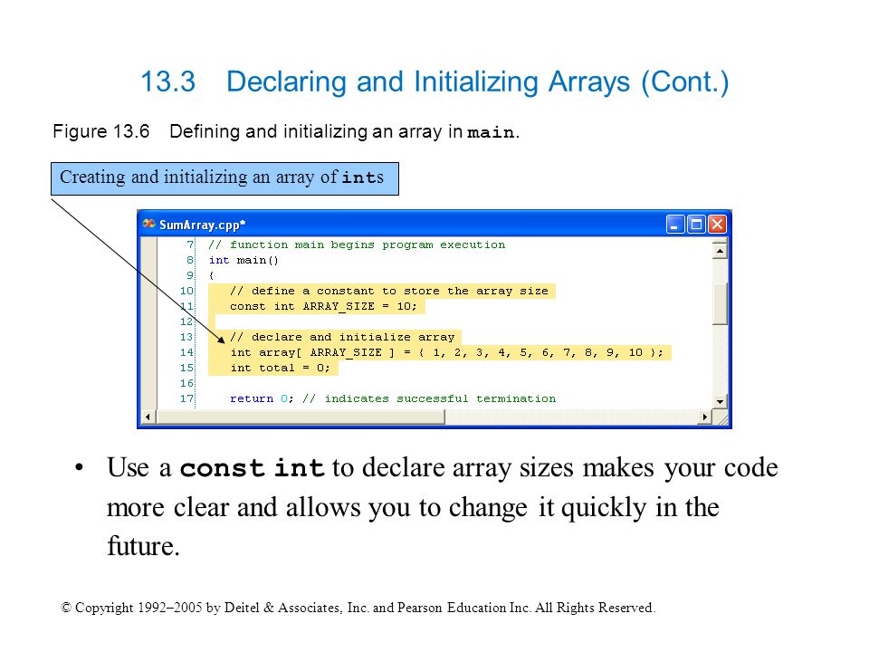Click the 'int array[ ARRAY_SIZE ]' initialization line

(446, 352)
